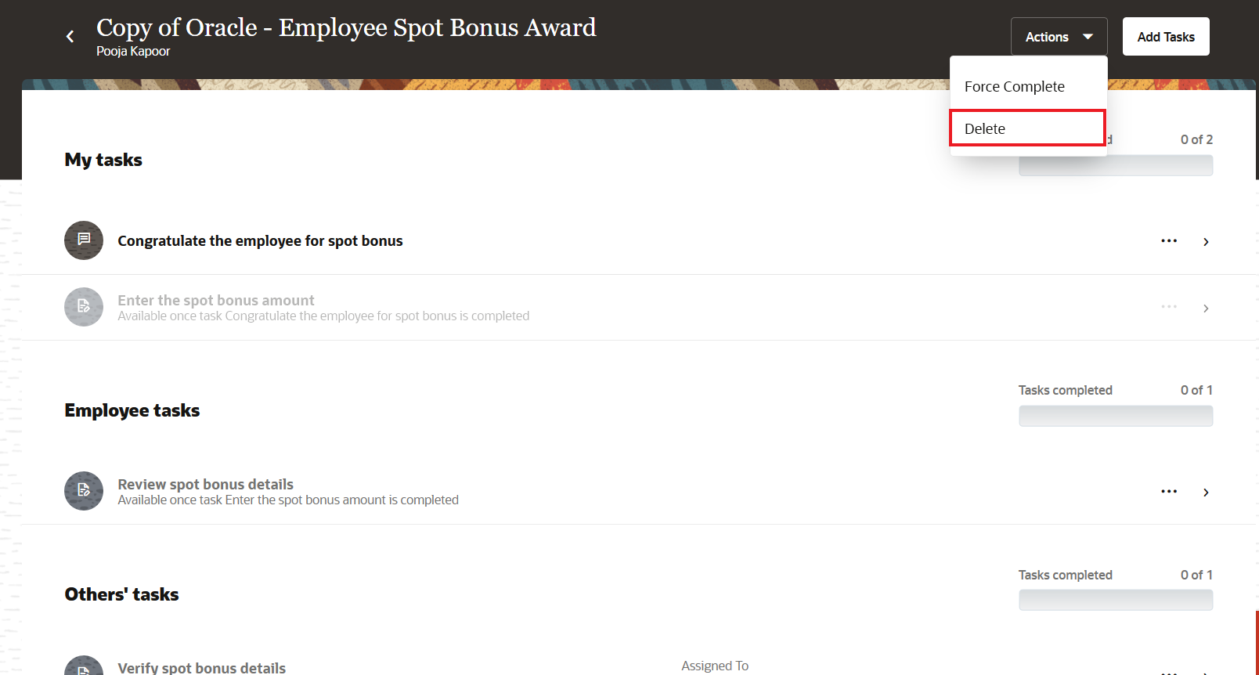
Task: Open the ellipsis menu for Congratulate task
Action: click(1169, 241)
